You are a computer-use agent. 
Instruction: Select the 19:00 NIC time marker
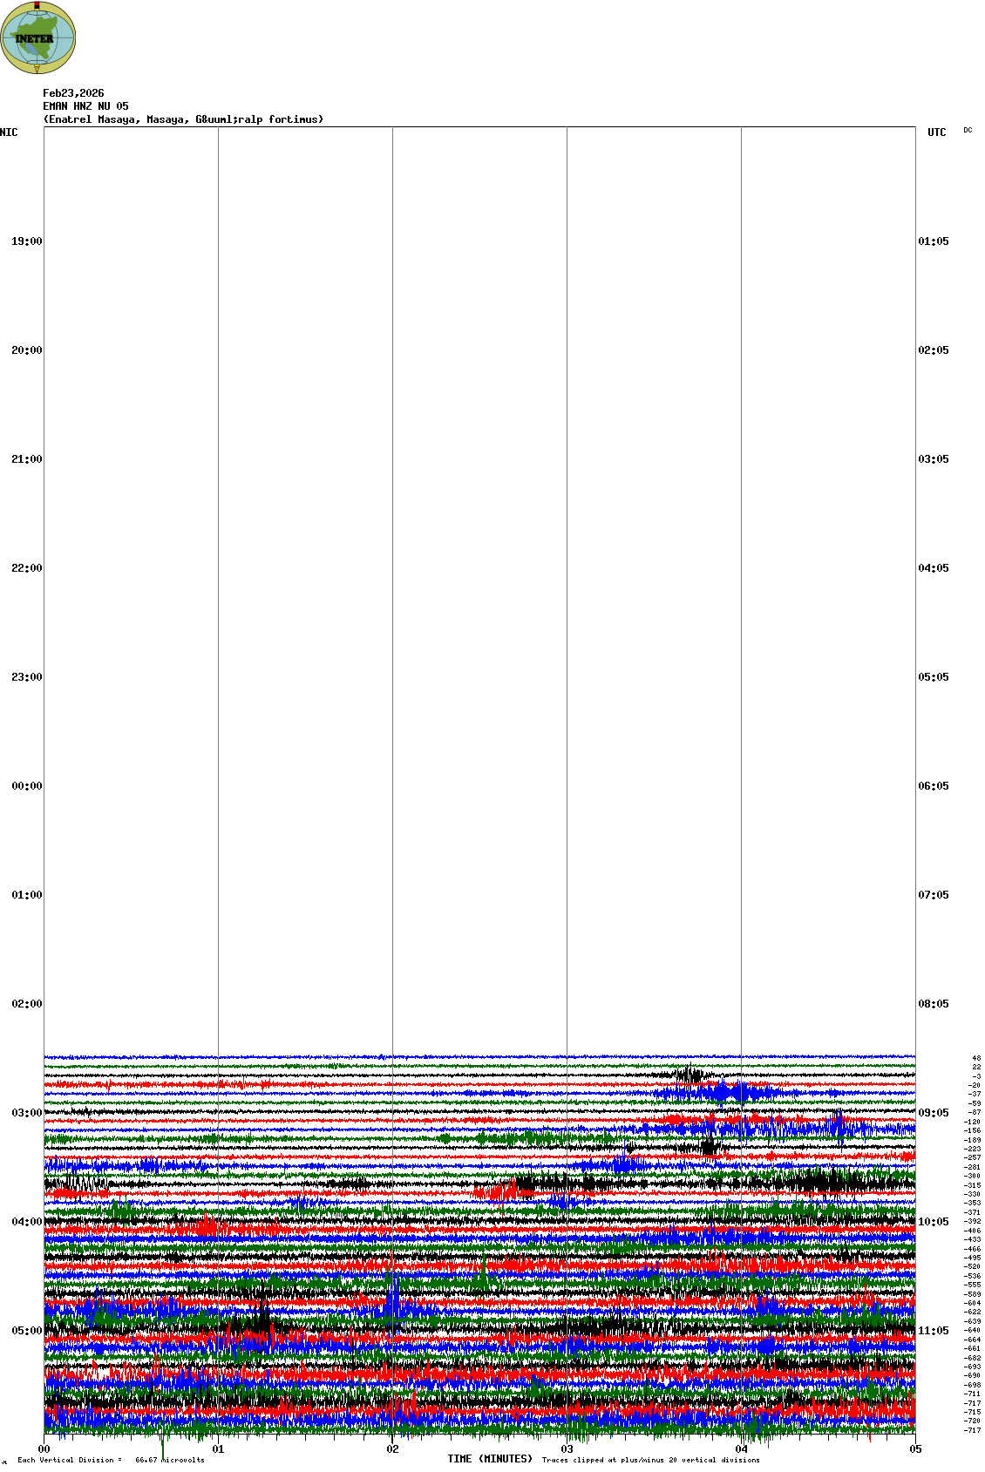[26, 241]
